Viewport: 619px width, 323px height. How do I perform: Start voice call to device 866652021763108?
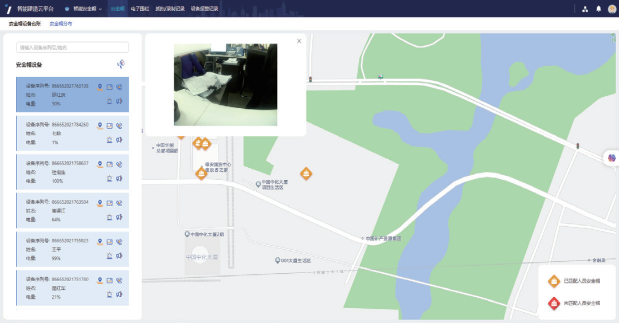pos(119,87)
